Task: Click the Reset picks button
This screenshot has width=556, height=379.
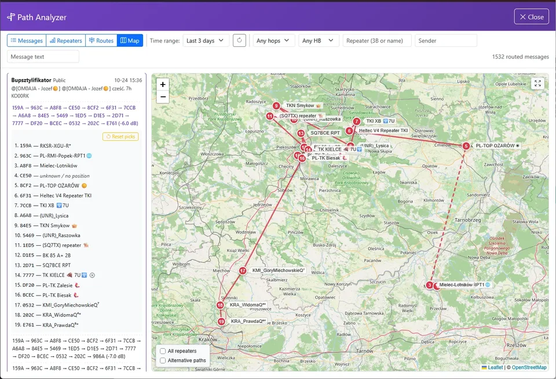Action: pos(120,137)
